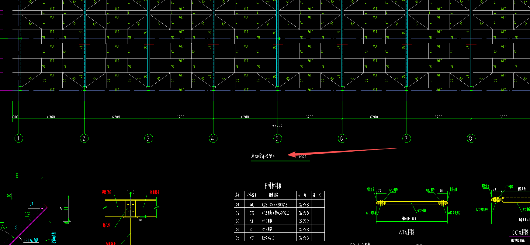Viewport: 530px width, 245px height.
Task: Select the cyan LT label
Action: coord(31,204)
